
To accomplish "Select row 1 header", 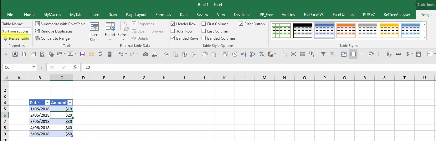I will 4,84.
